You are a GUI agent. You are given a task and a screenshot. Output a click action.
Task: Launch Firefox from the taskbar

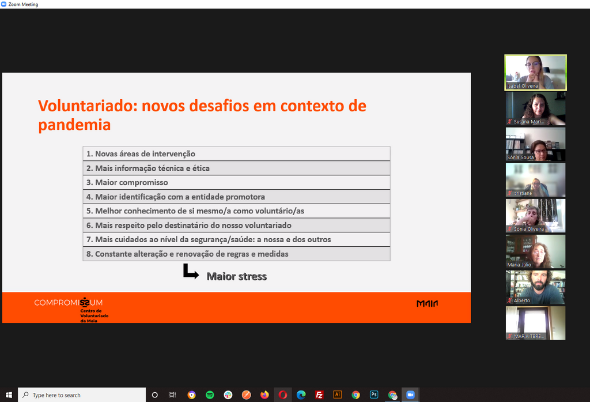coord(264,395)
